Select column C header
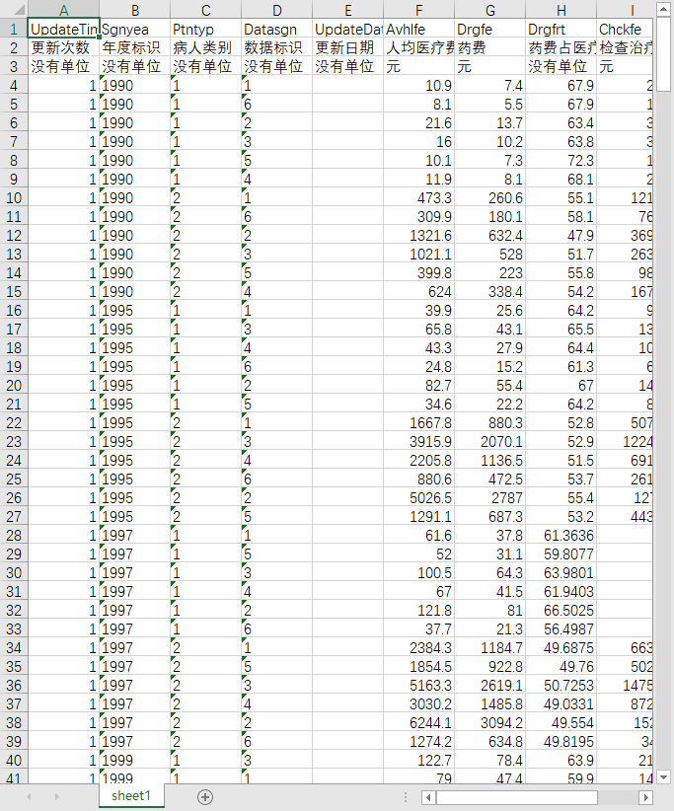This screenshot has width=674, height=811. click(x=206, y=10)
